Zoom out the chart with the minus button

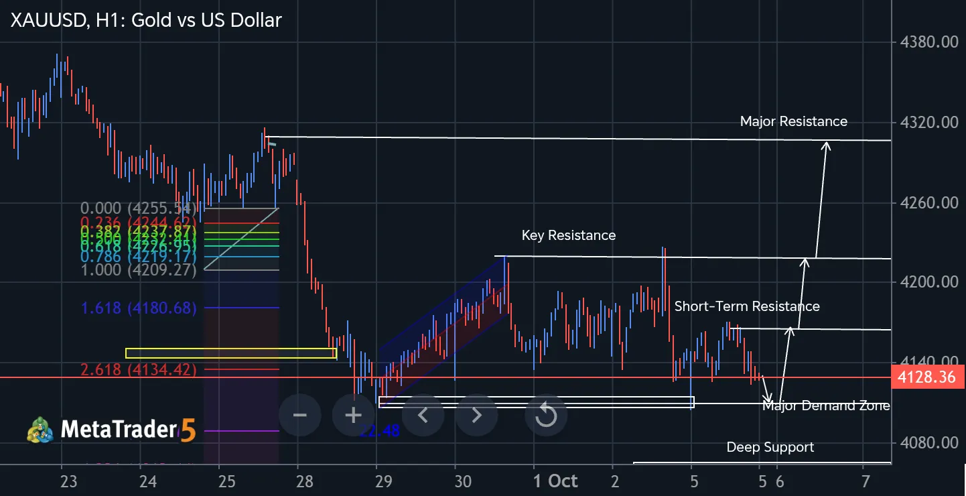coord(300,416)
